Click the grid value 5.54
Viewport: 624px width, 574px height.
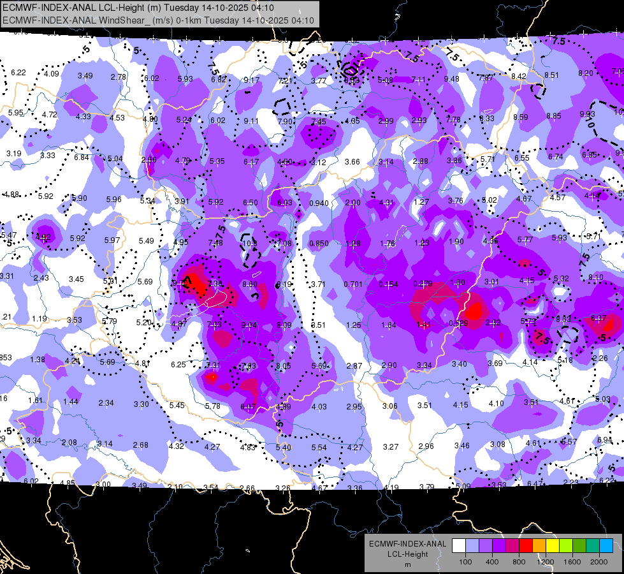(x=319, y=448)
